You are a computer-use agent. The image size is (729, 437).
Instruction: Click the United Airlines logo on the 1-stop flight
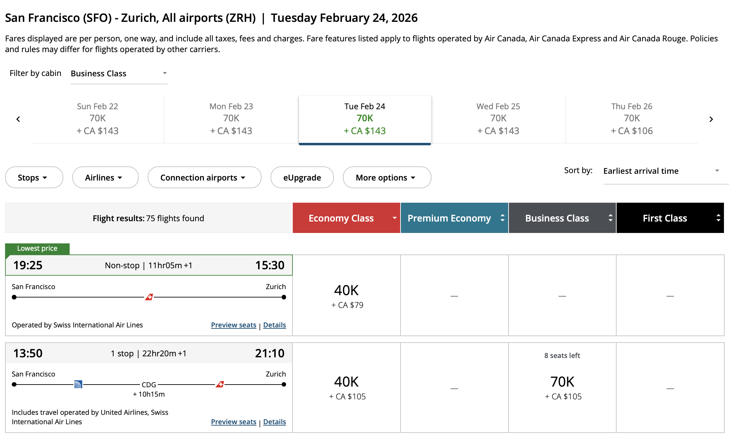(x=78, y=385)
